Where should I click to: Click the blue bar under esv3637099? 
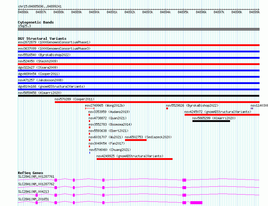pos(139,51)
